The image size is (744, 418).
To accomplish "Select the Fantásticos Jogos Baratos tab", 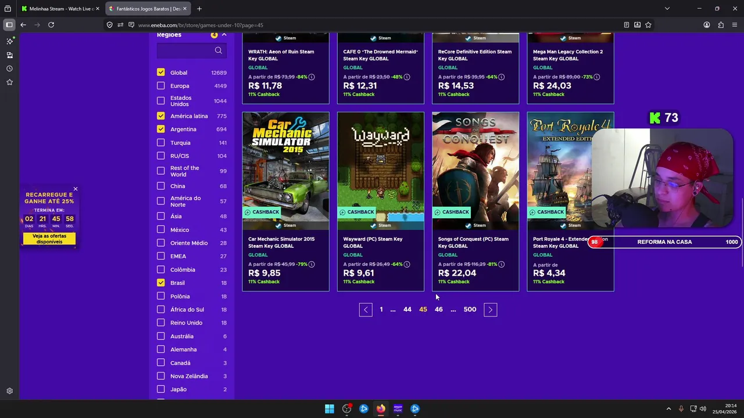I will (x=148, y=9).
